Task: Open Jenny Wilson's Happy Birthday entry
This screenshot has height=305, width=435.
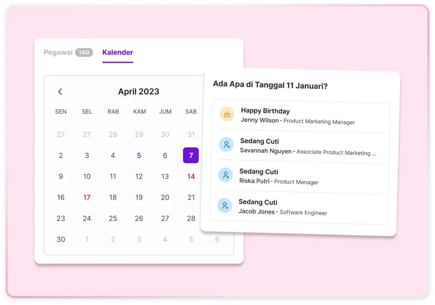Action: pos(297,116)
